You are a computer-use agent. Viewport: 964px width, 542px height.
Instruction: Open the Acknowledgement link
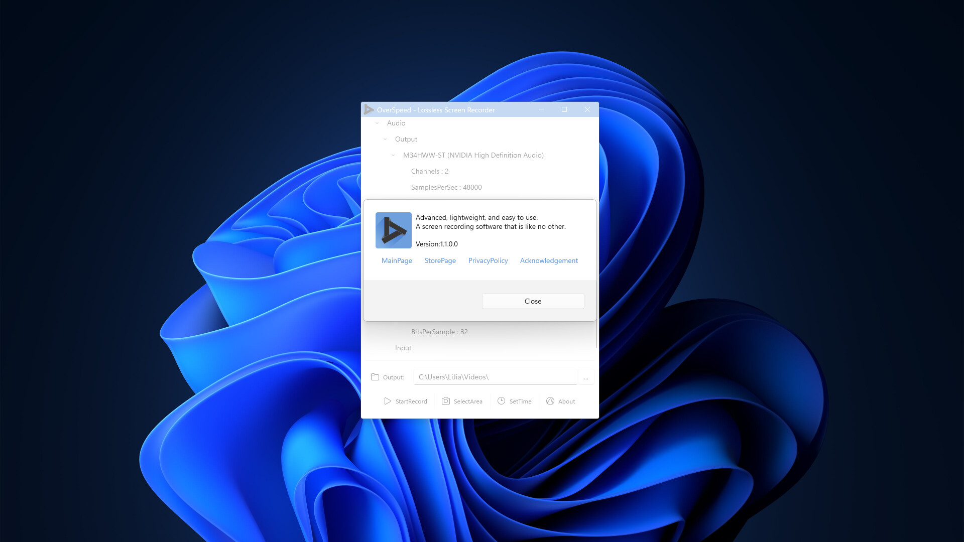[x=549, y=260]
